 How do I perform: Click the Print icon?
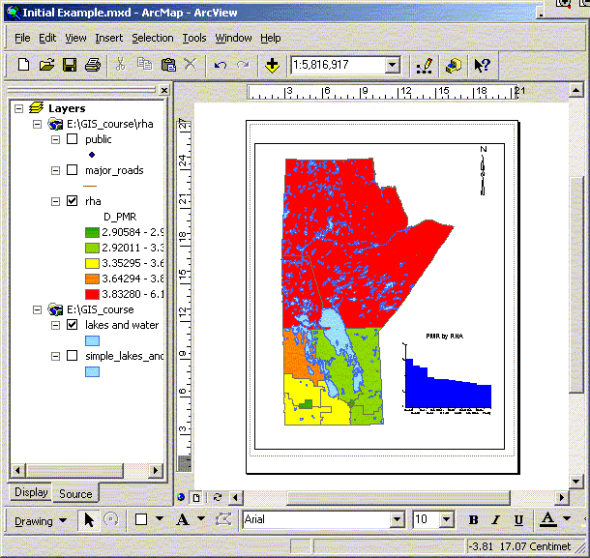click(x=93, y=65)
